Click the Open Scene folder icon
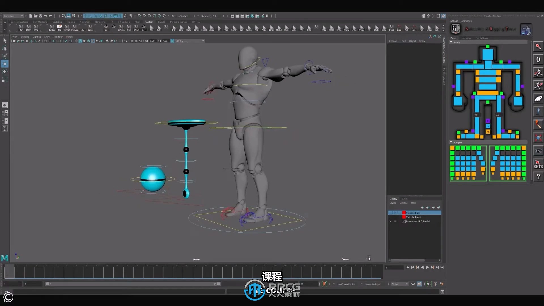The height and width of the screenshot is (306, 544). click(x=35, y=16)
